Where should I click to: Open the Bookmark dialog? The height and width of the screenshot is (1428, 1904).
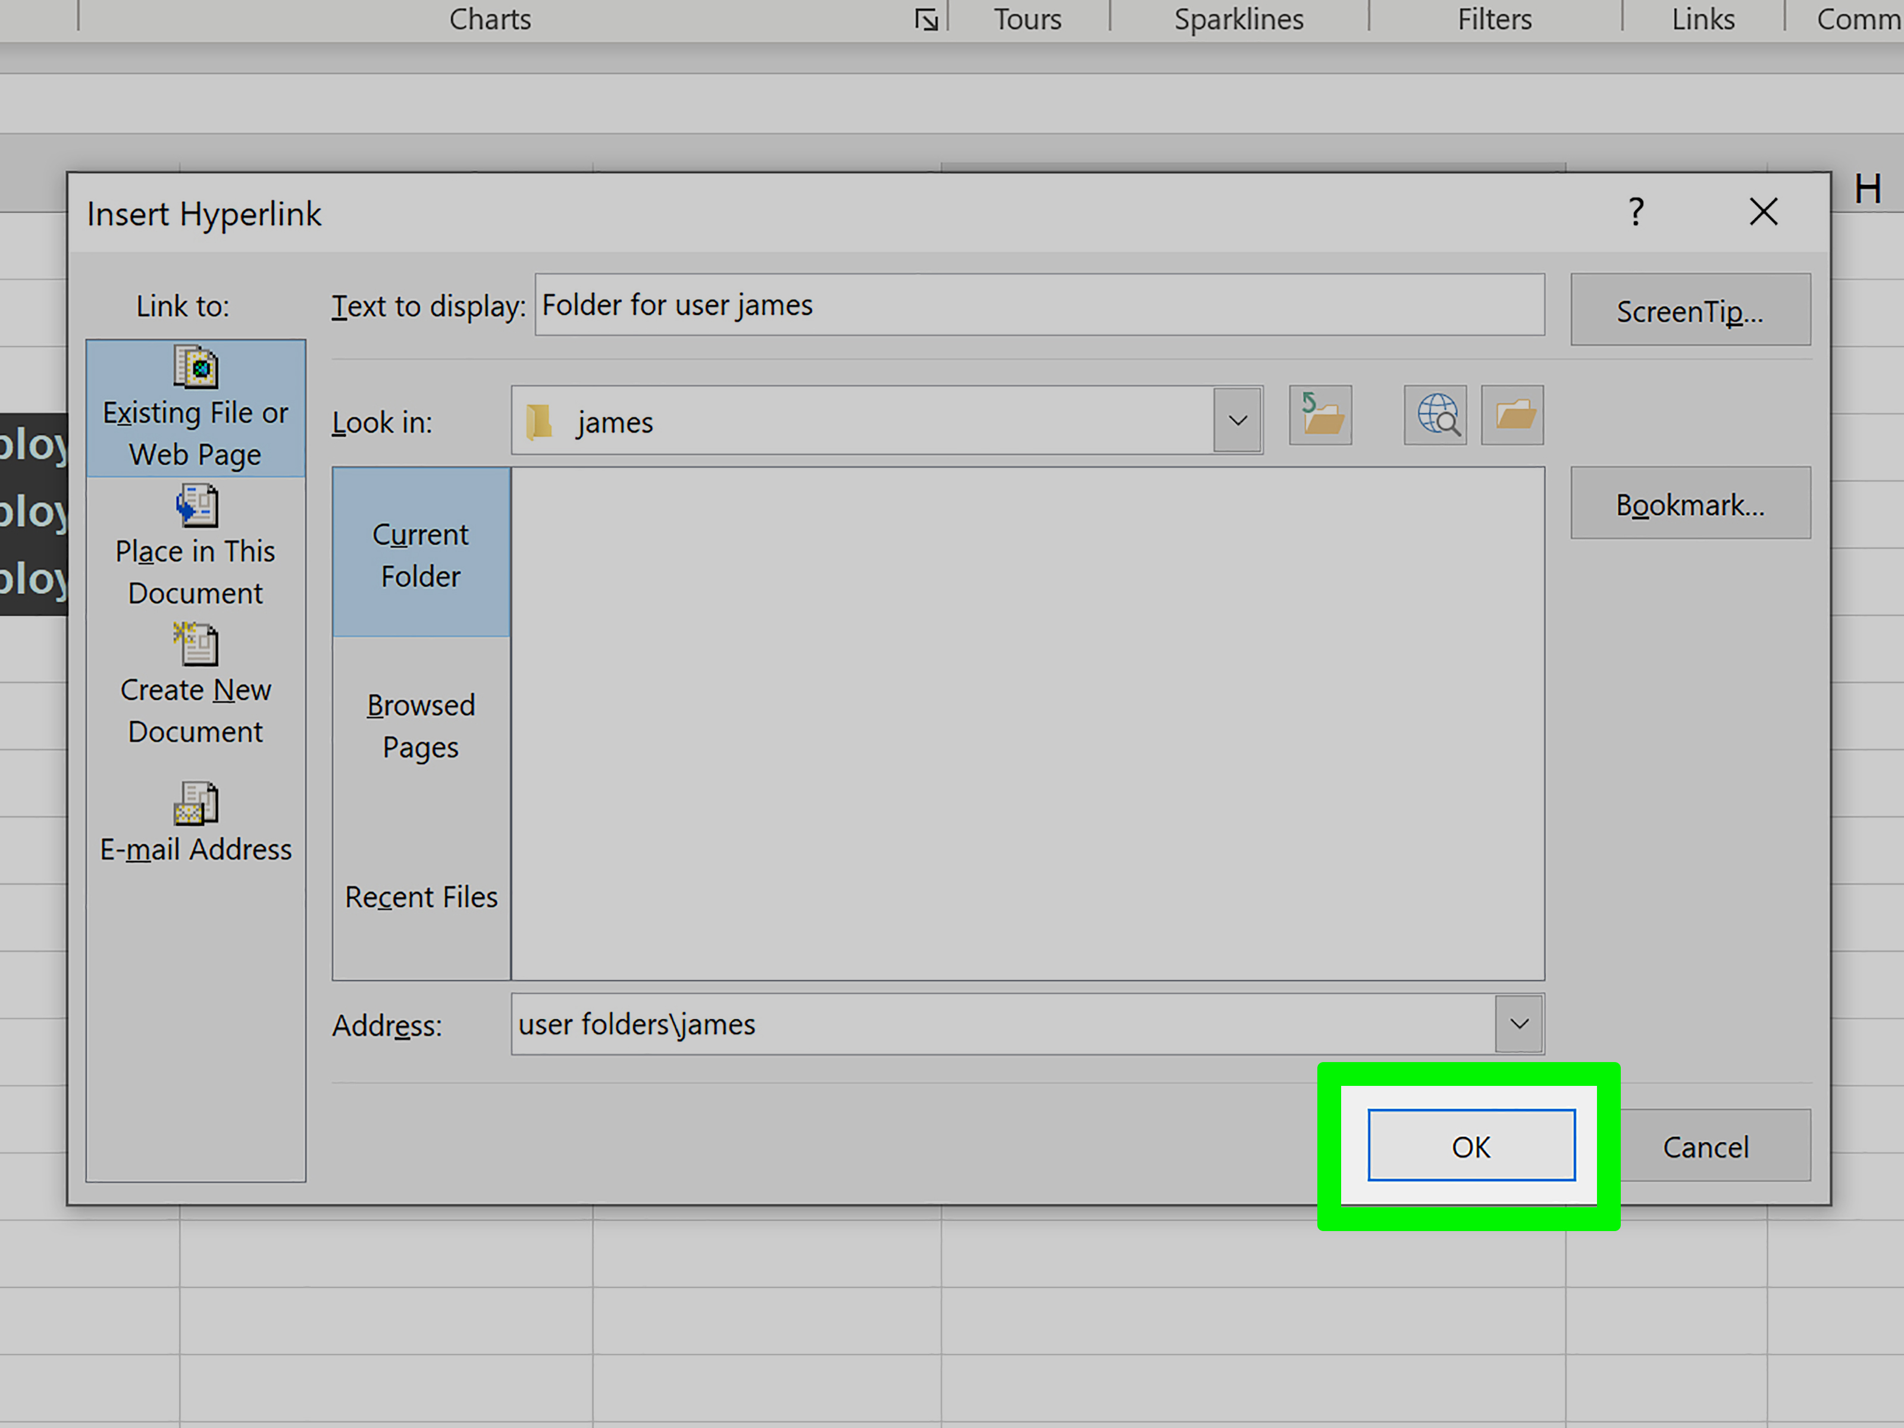1690,503
